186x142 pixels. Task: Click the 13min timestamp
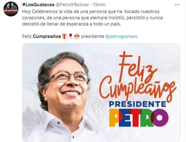pos(99,5)
